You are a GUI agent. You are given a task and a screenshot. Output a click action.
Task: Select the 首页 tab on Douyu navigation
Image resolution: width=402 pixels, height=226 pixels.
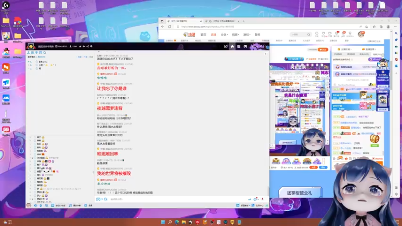pos(204,34)
